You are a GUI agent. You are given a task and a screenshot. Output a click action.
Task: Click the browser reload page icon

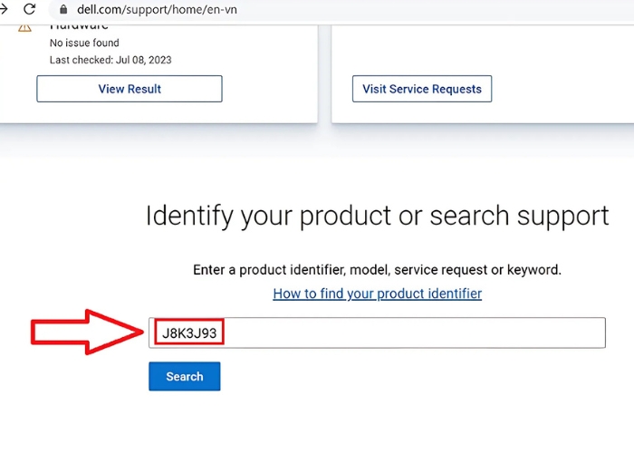click(x=30, y=10)
